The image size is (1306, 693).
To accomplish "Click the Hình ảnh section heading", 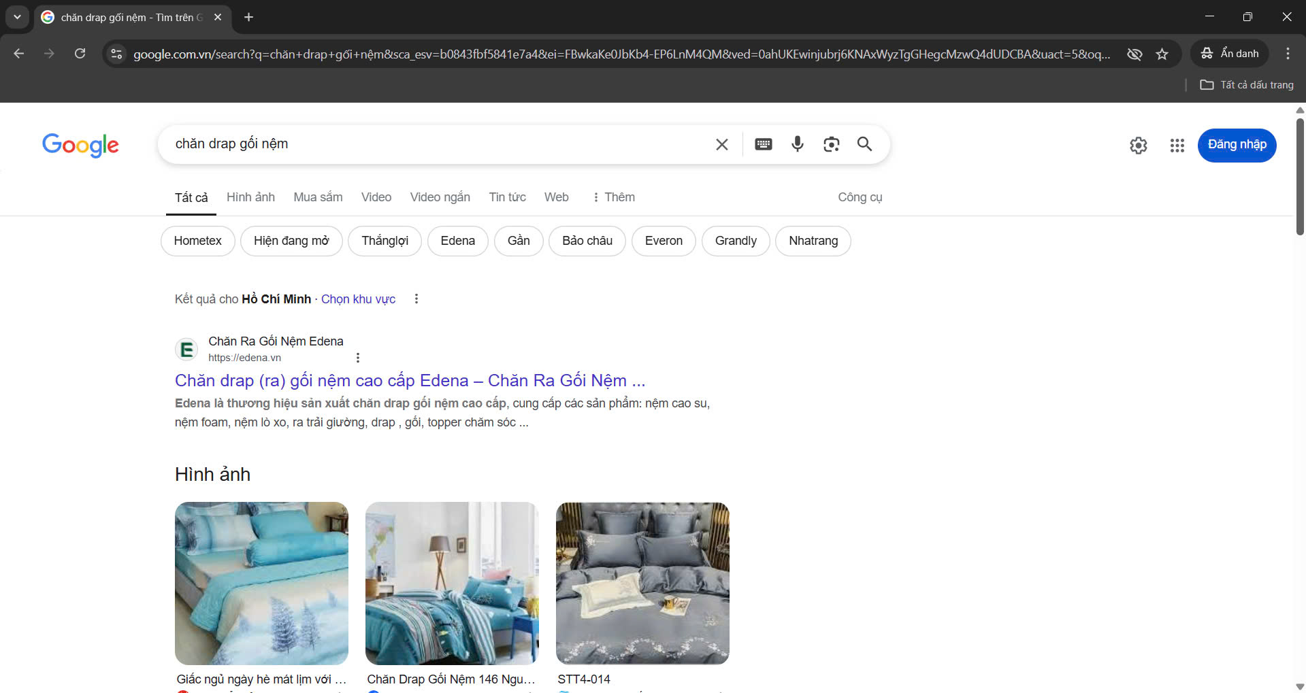I will tap(212, 474).
